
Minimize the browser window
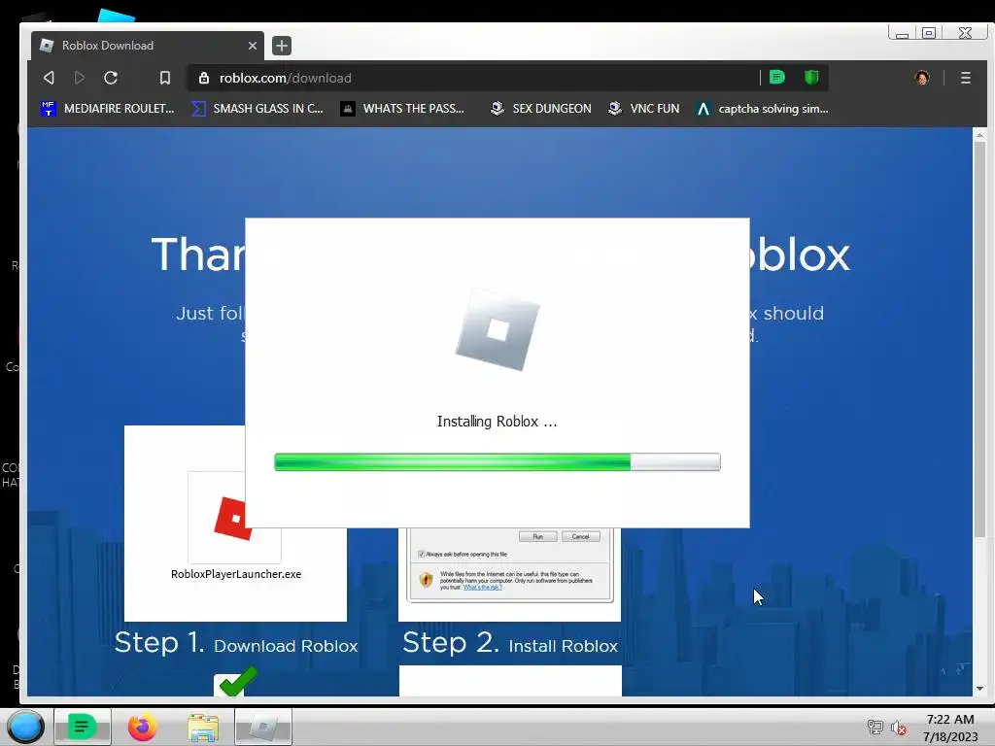click(902, 33)
